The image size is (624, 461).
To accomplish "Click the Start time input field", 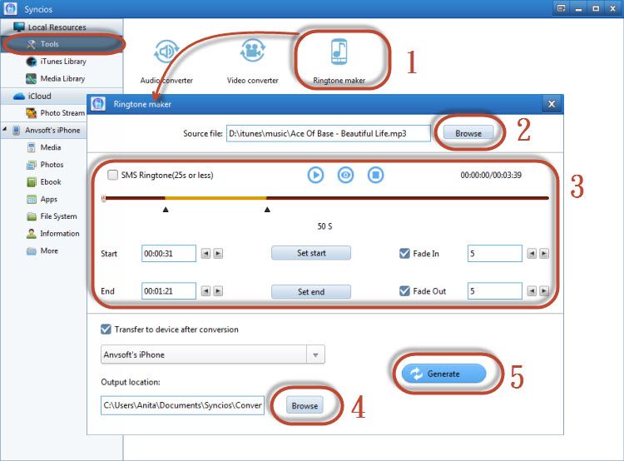I will [x=169, y=254].
